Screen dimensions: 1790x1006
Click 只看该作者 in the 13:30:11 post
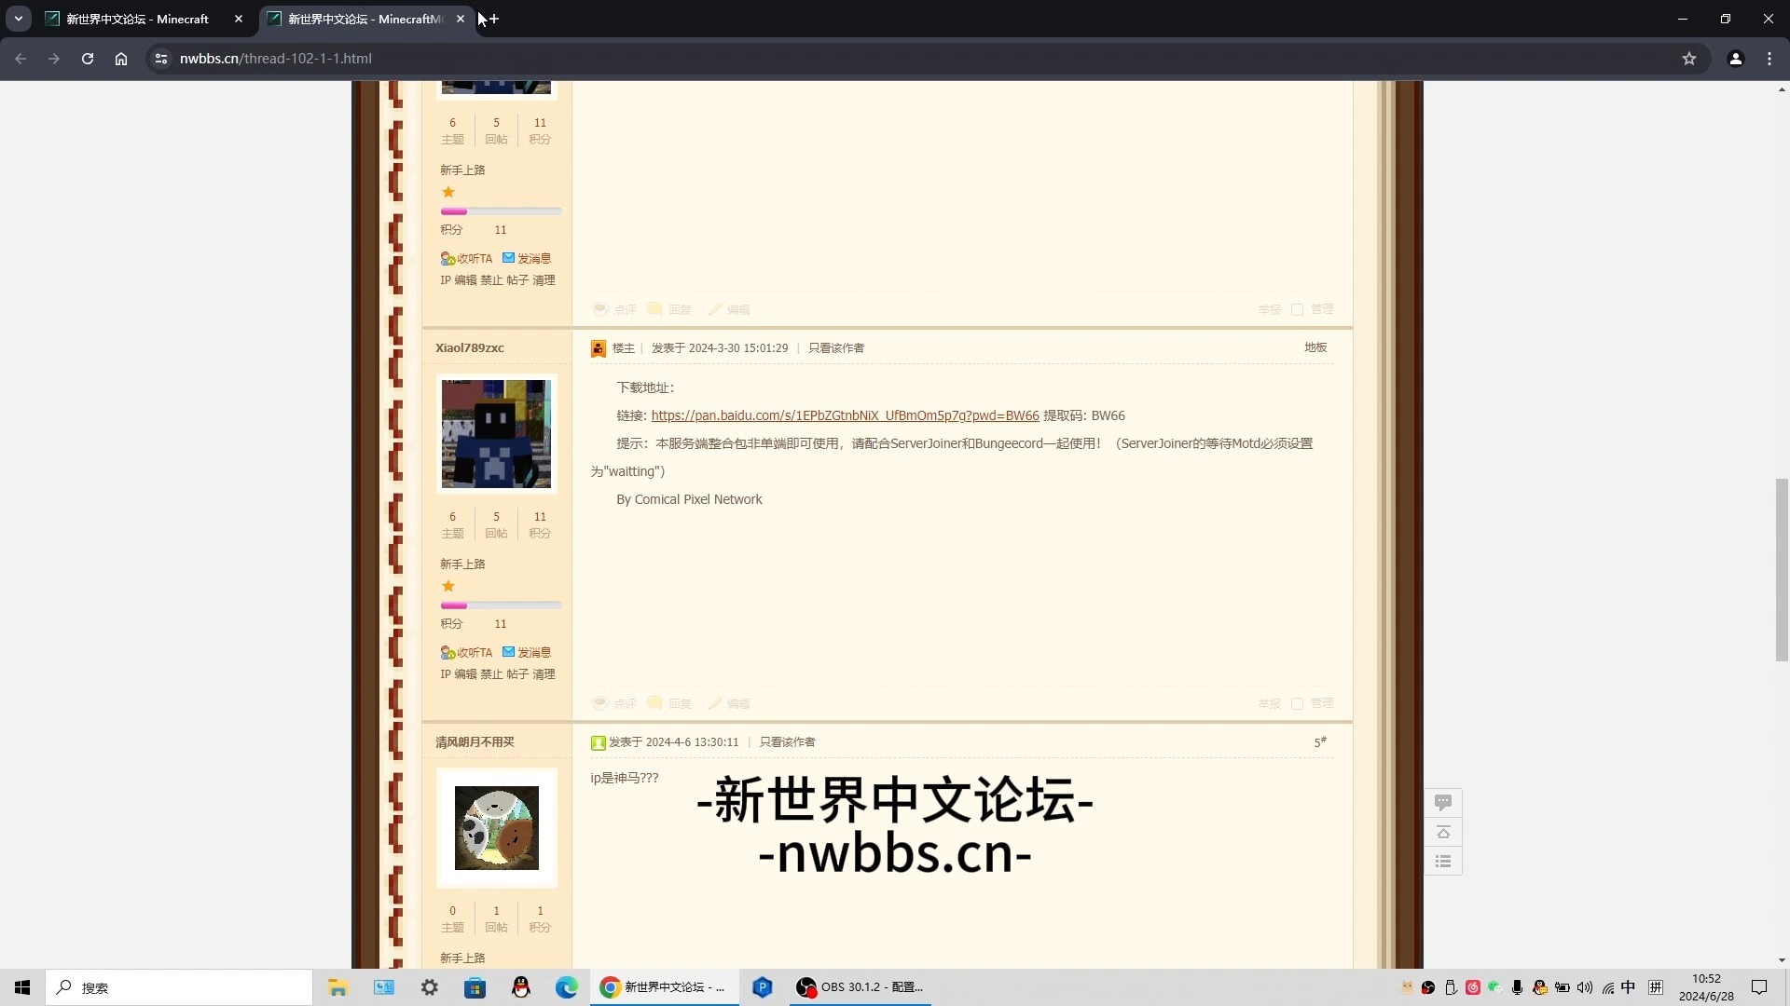point(787,742)
